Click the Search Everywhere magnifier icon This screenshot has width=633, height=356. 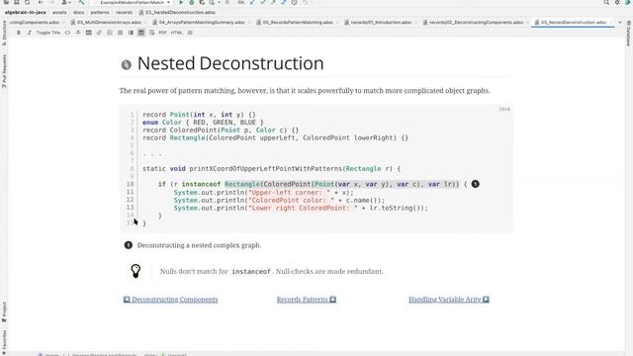[x=606, y=2]
